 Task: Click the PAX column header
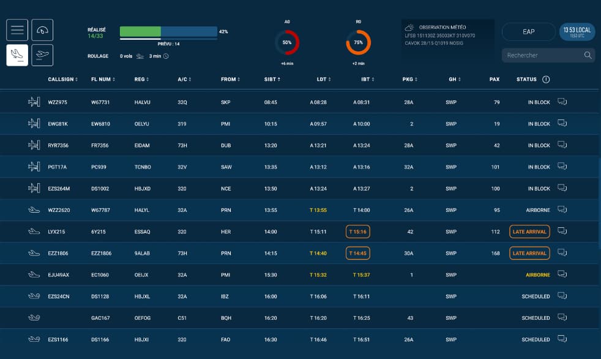495,80
